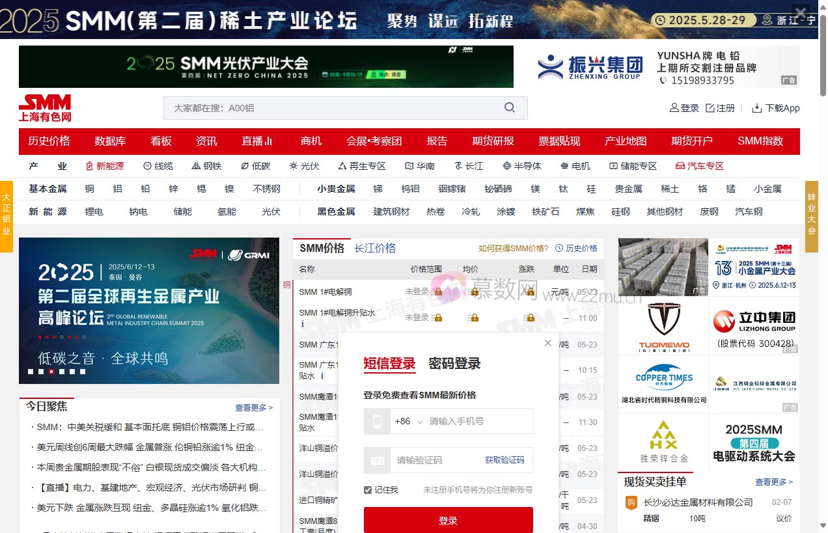The width and height of the screenshot is (828, 533).
Task: Click the SMM 上海有色网 logo
Action: coord(46,107)
